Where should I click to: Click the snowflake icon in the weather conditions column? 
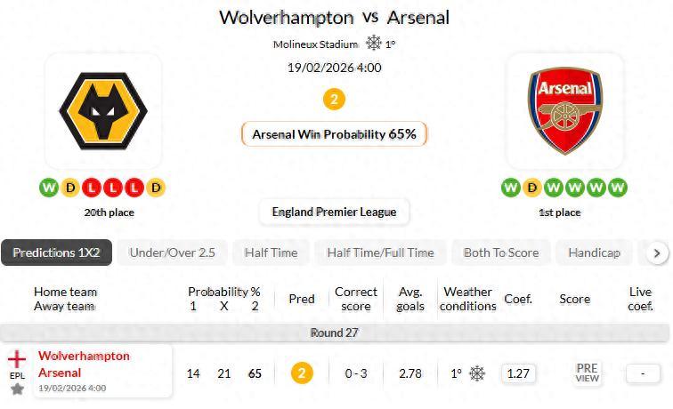[x=477, y=373]
